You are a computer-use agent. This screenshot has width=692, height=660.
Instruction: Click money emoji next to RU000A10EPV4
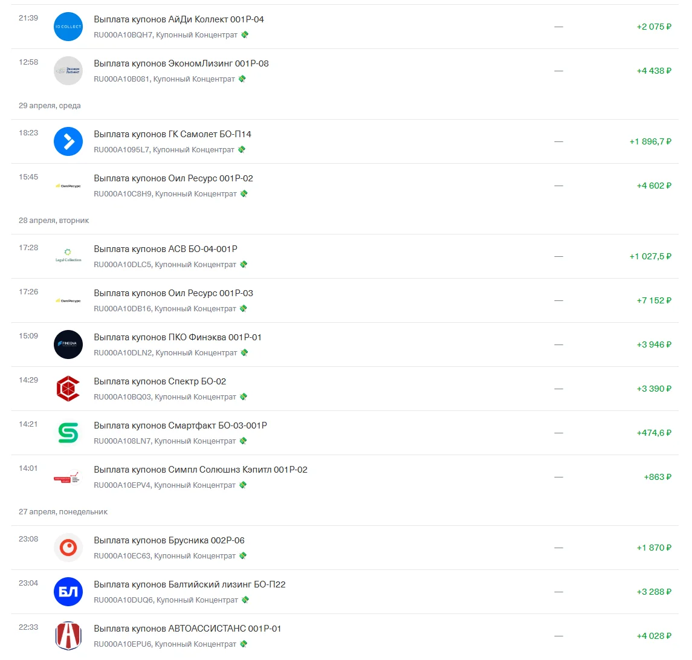point(243,485)
